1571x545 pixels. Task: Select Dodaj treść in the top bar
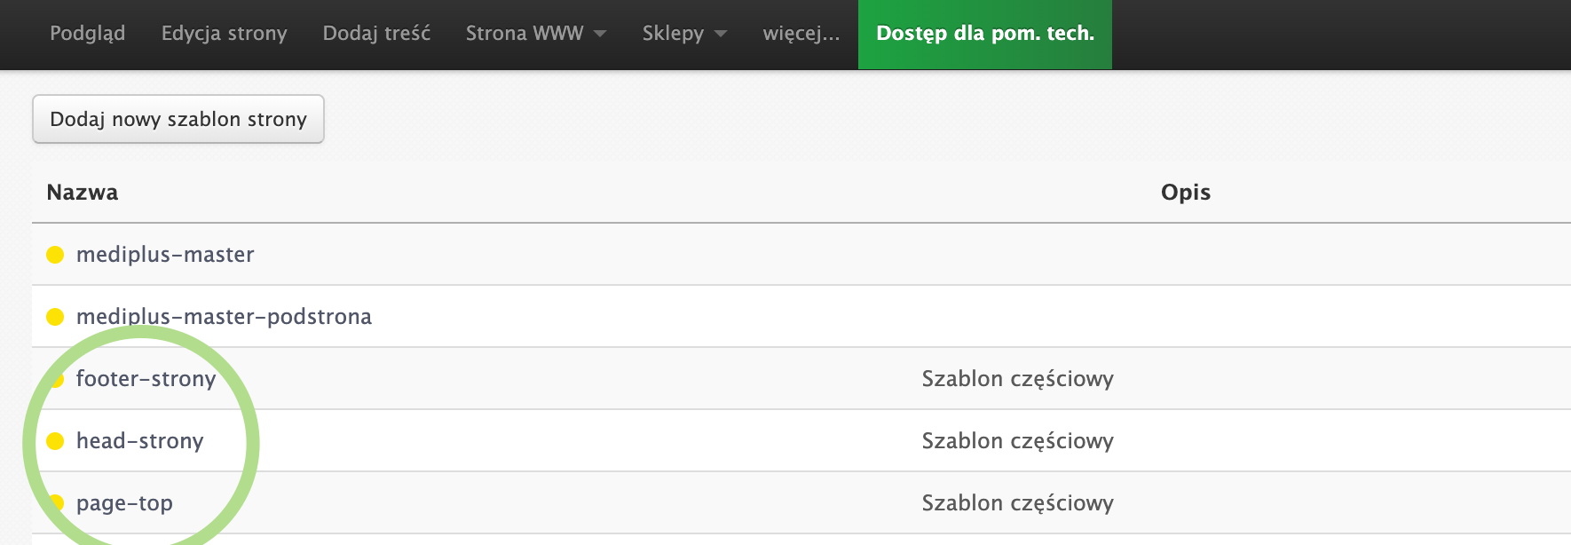(376, 34)
